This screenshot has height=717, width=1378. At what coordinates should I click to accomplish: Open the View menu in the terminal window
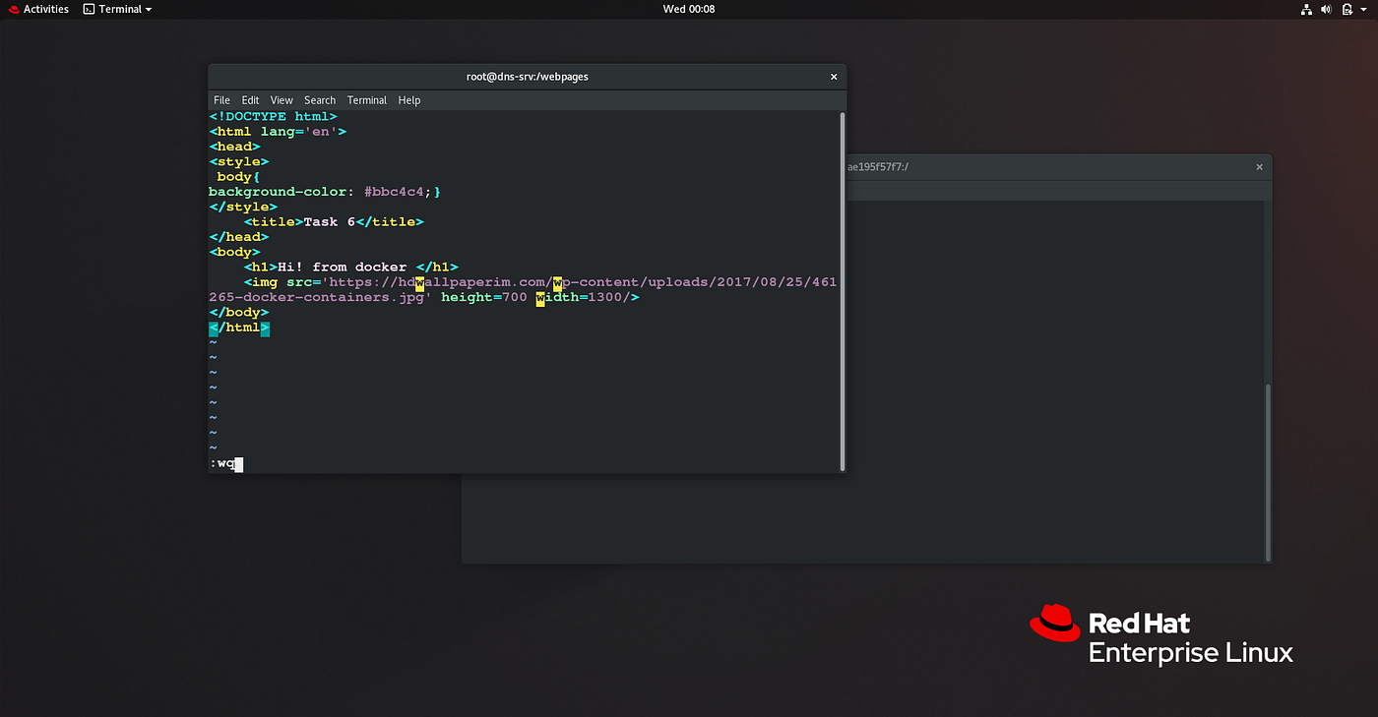pyautogui.click(x=282, y=99)
